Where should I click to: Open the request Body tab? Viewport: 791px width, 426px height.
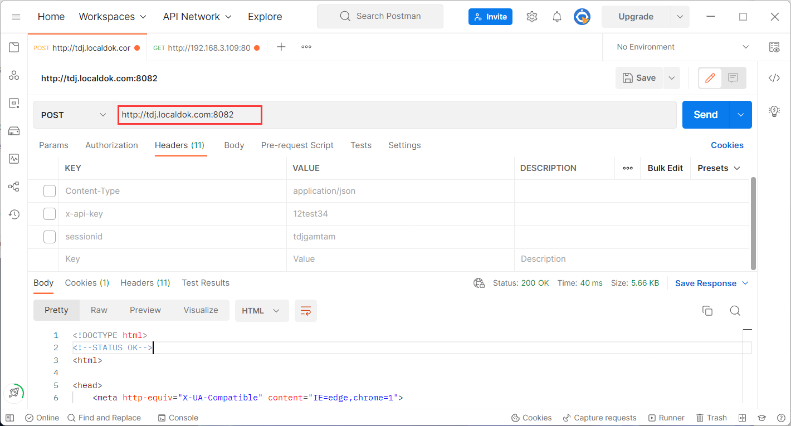pos(234,145)
